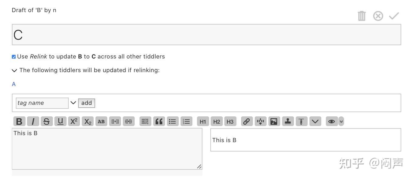Image resolution: width=414 pixels, height=180 pixels.
Task: Collapse the tiddlers to be updated list
Action: [14, 70]
